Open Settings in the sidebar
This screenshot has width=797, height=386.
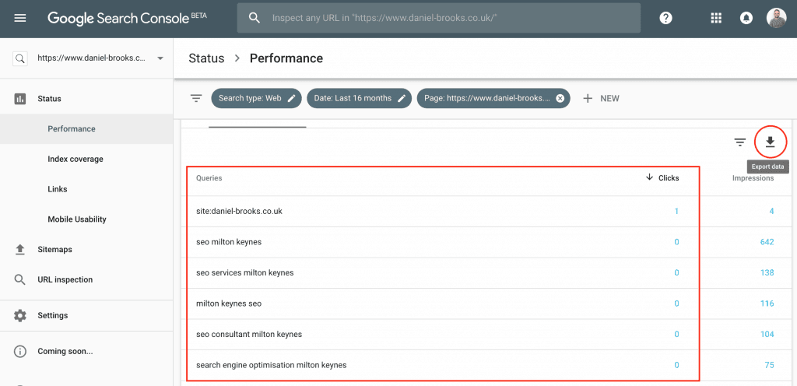pos(86,315)
